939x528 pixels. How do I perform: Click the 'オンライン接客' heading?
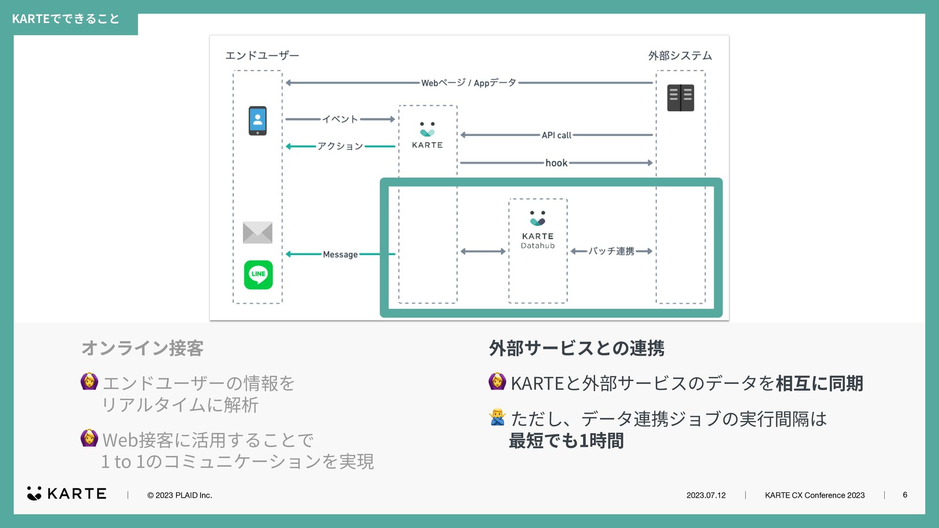tap(142, 348)
